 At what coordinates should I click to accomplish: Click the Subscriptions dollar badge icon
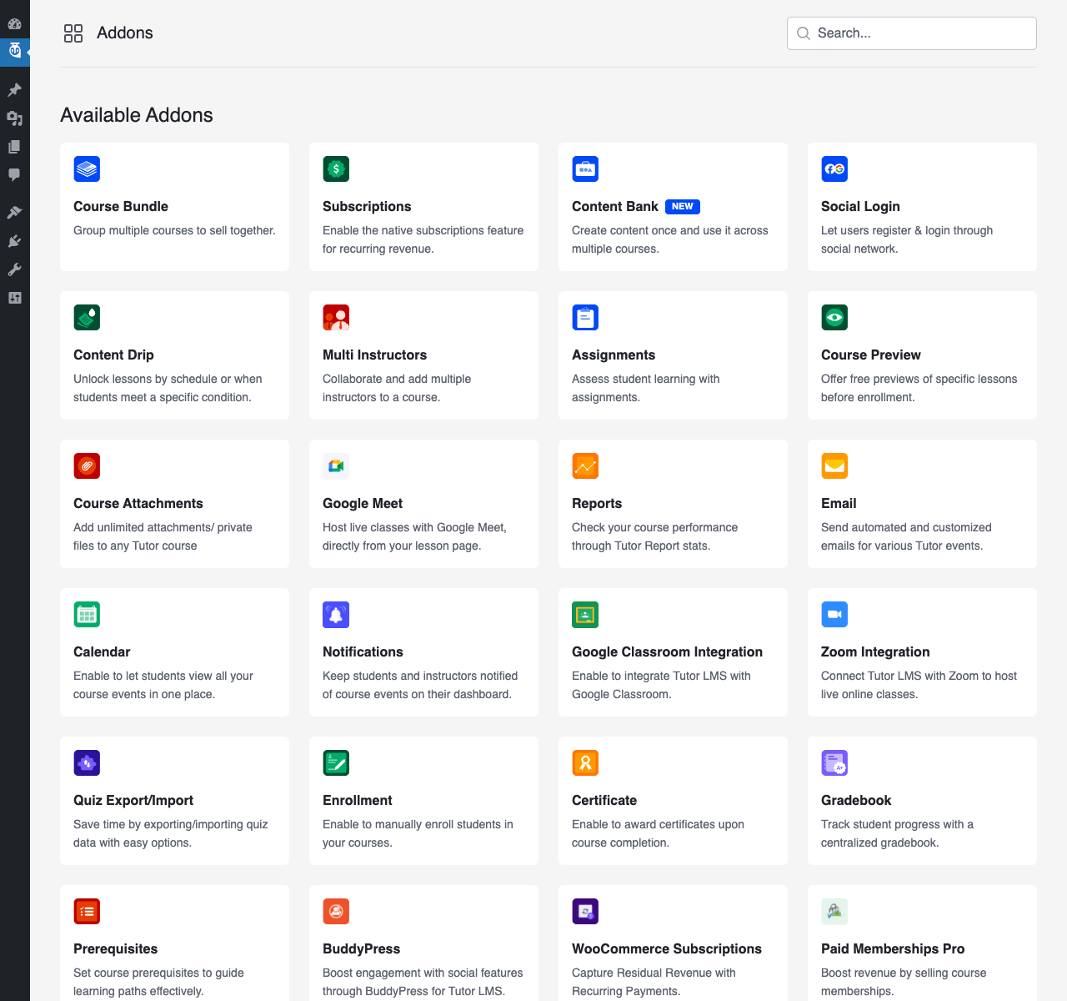click(x=336, y=169)
